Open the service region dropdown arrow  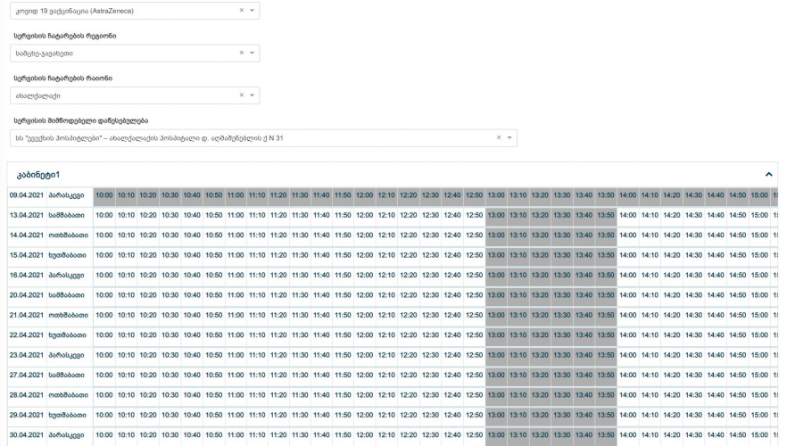253,53
